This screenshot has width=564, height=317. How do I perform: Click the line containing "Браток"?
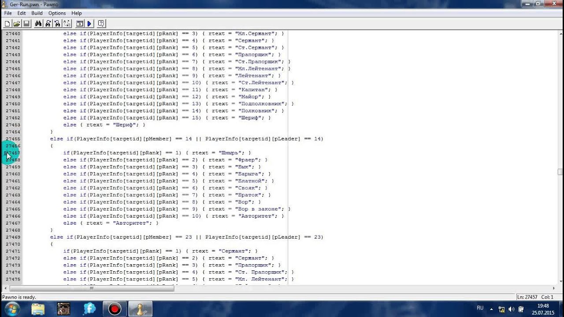167,195
